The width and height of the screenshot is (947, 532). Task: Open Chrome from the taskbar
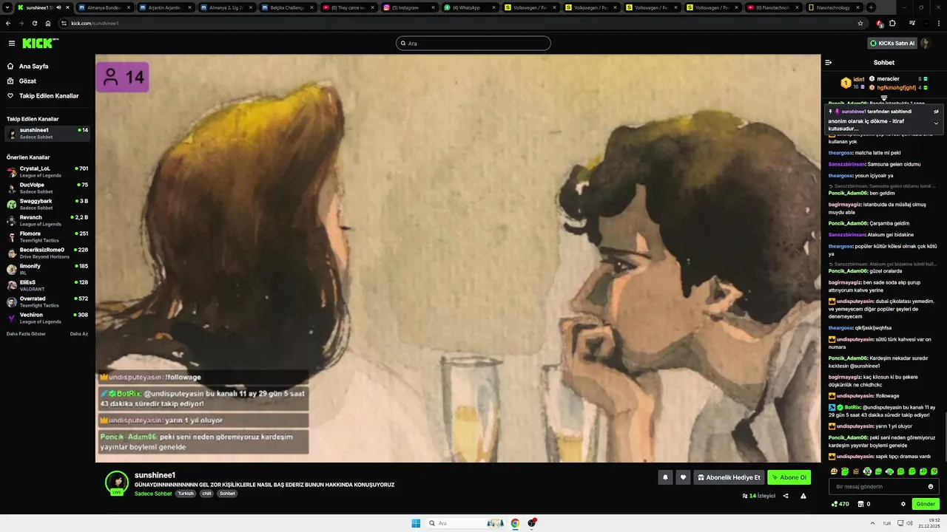click(515, 523)
